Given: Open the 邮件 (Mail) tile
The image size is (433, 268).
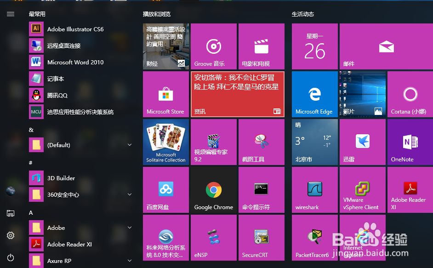Looking at the screenshot, I should (386, 46).
